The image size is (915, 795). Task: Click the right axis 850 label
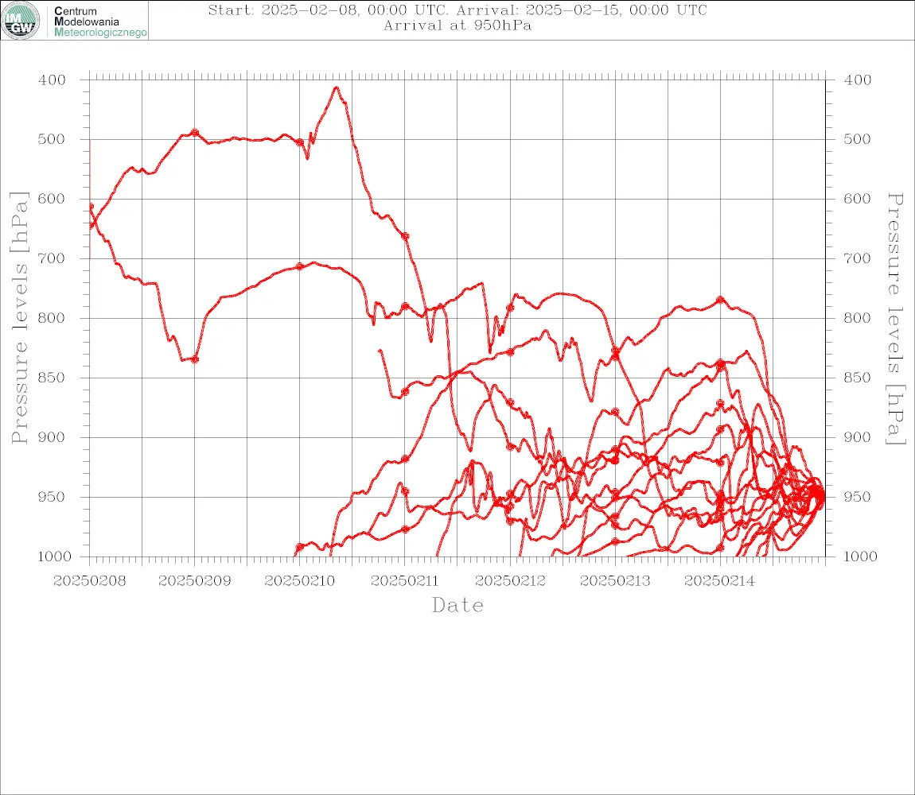tap(857, 378)
